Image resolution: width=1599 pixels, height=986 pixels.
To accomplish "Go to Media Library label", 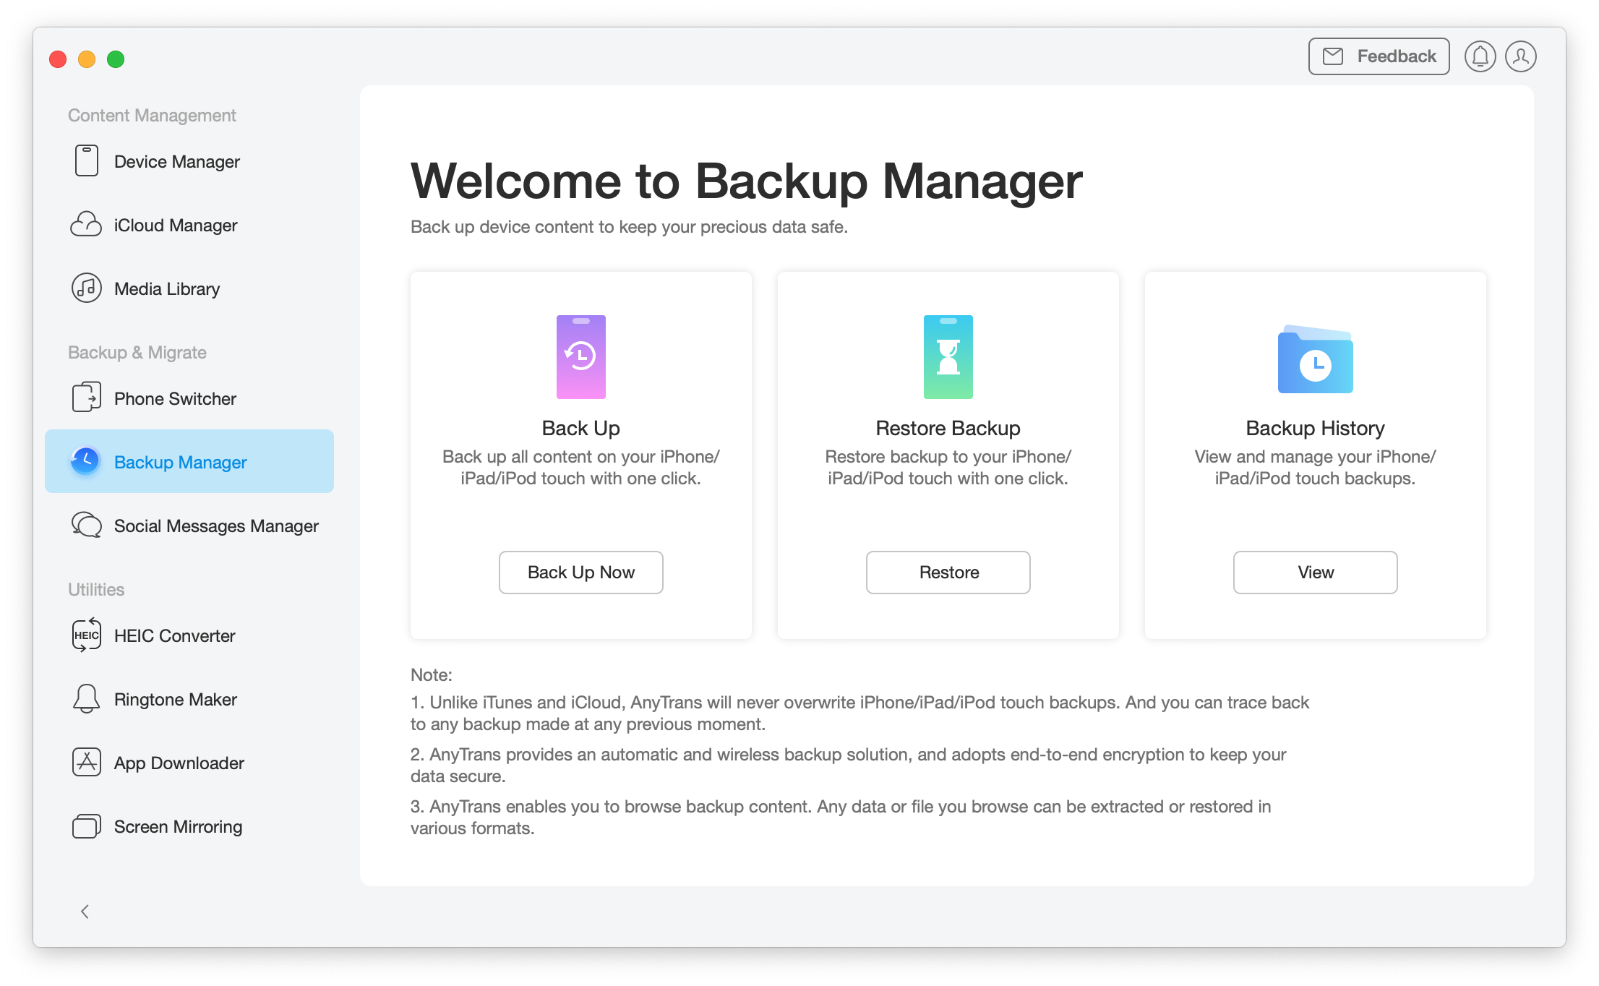I will (x=167, y=289).
